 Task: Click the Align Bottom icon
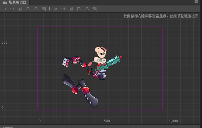[x=20, y=9]
